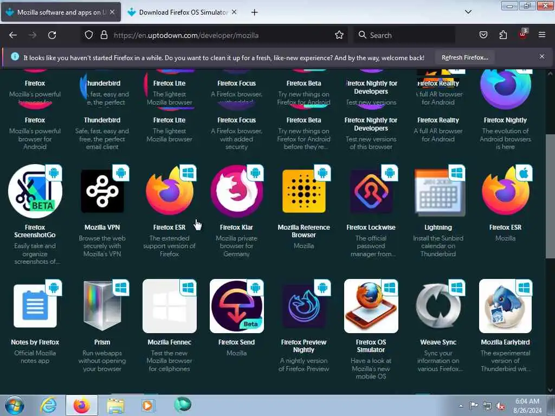Viewport: 555px width, 416px height.
Task: Open the Save to Pocket button
Action: tap(483, 35)
